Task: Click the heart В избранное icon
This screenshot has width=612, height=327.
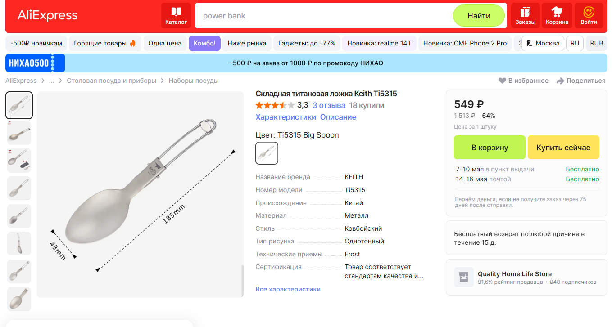Action: 502,81
